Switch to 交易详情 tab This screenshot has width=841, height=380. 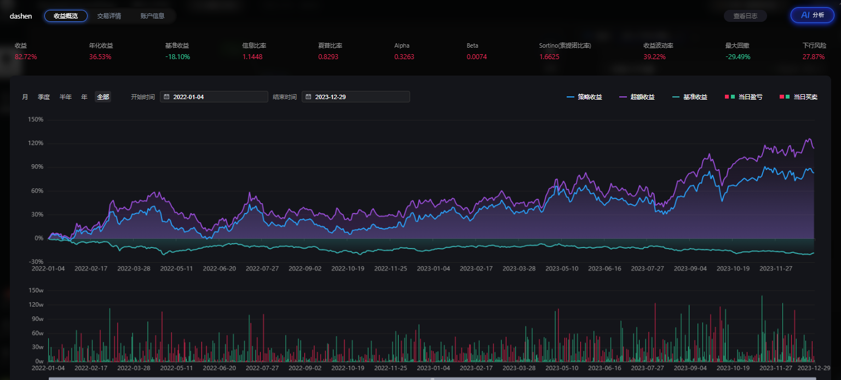click(109, 16)
